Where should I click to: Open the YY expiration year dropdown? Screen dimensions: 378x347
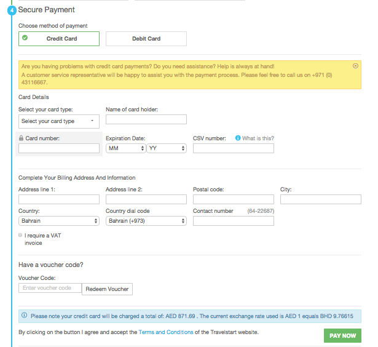167,148
